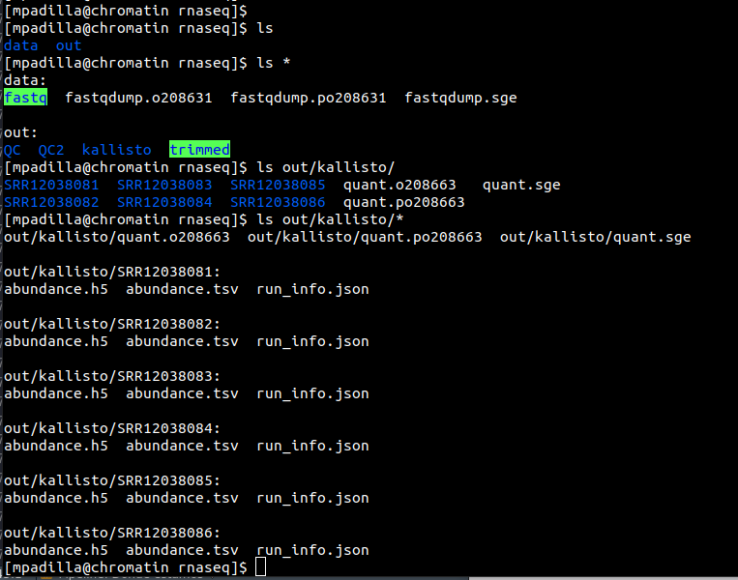Select the green-highlighted "trimmed" directory
This screenshot has height=580, width=738.
point(199,150)
